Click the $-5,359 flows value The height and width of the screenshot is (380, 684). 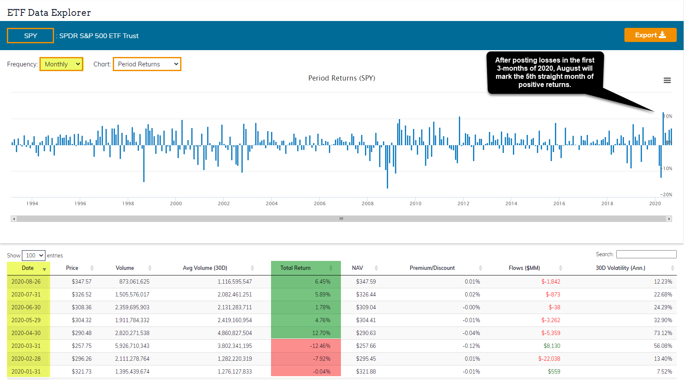pyautogui.click(x=551, y=333)
